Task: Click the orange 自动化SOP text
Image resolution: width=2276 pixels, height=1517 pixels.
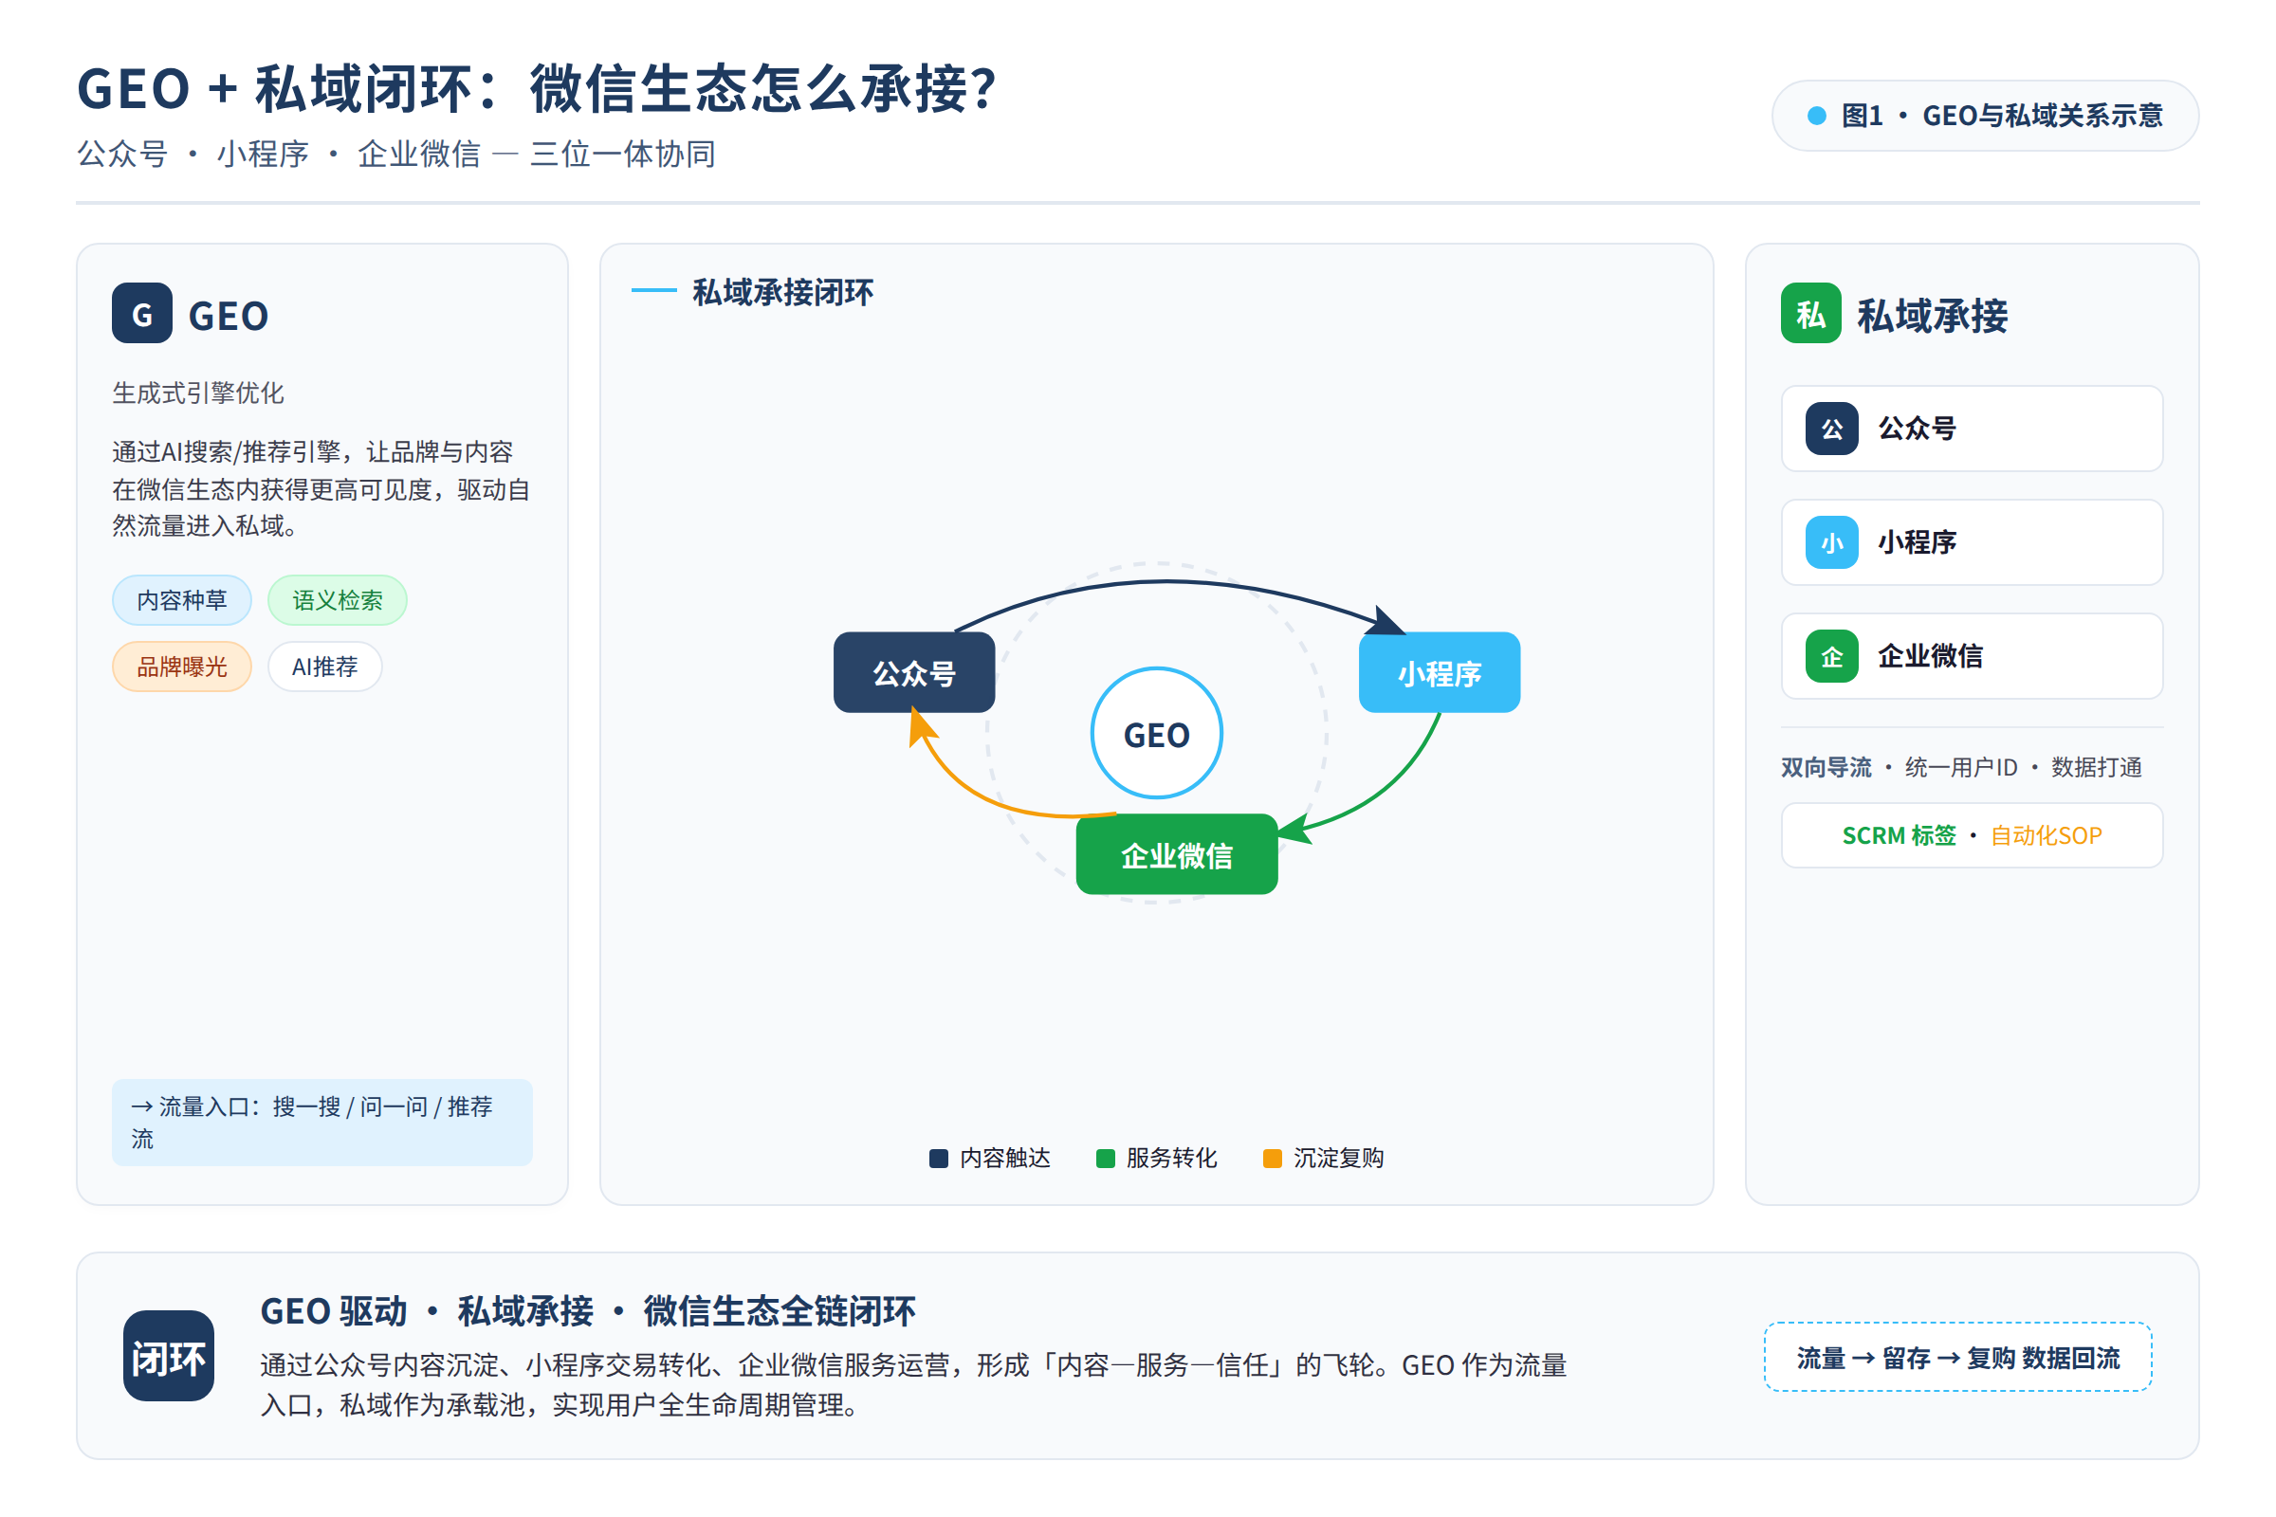Action: pos(2046,836)
